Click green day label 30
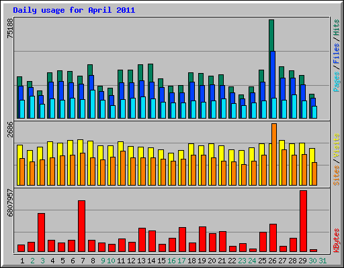The image size is (344, 268). [x=312, y=261]
